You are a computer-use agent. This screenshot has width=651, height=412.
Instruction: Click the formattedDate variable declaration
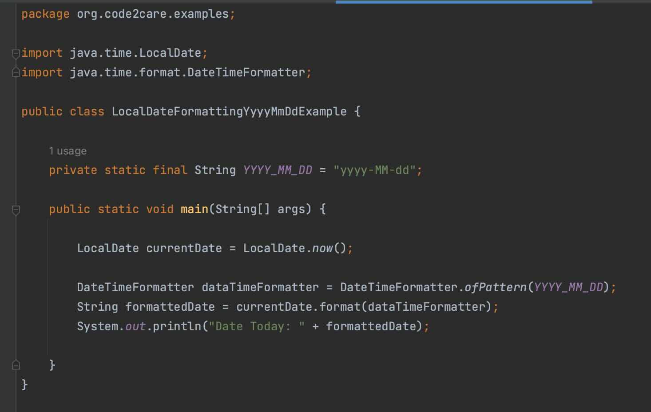(x=170, y=306)
